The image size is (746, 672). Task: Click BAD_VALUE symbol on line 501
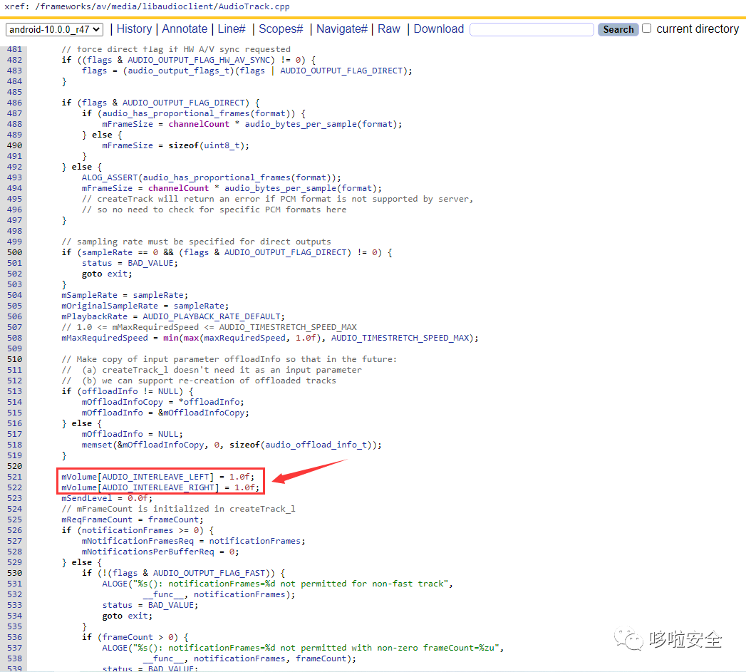150,263
